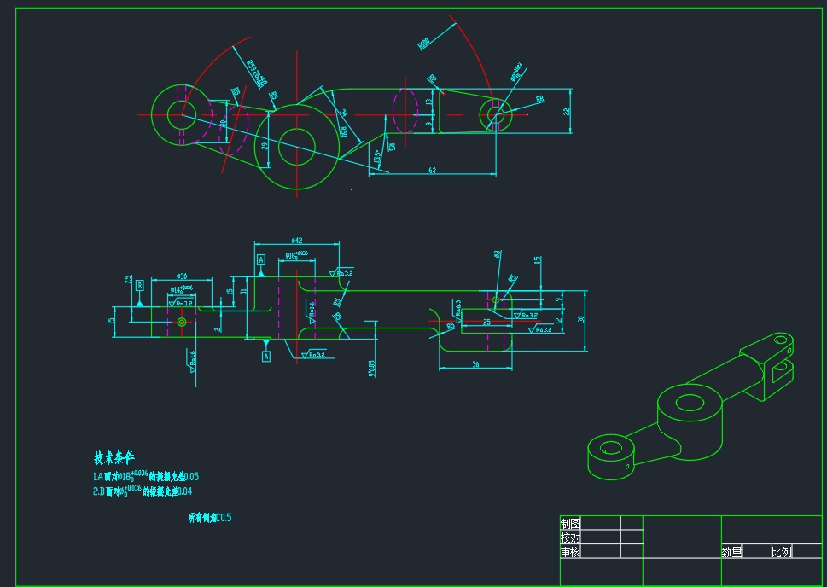Select the 29 vertical dimension
Viewport: 827px width, 587px height.
tap(265, 145)
